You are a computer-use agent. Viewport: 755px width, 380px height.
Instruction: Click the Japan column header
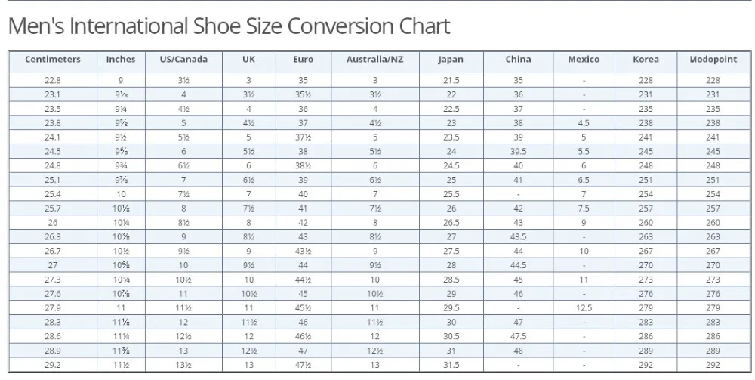pyautogui.click(x=451, y=60)
